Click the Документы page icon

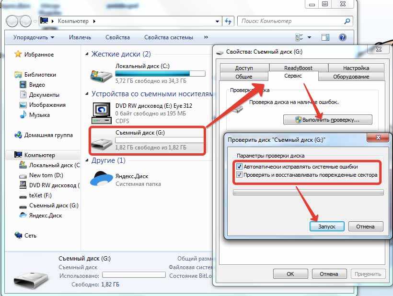tap(23, 94)
